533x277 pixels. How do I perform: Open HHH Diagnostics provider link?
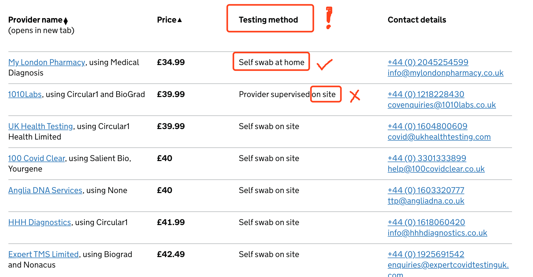coord(40,222)
